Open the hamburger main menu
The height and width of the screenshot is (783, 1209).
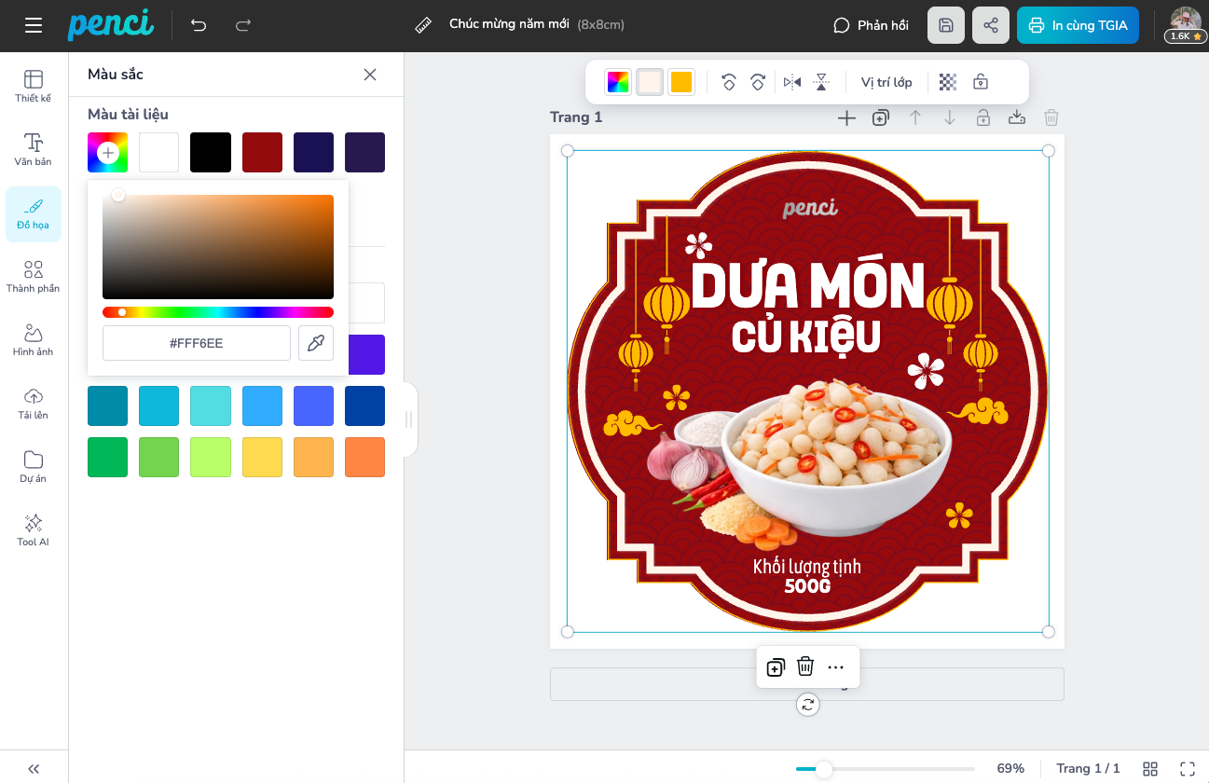click(x=34, y=25)
